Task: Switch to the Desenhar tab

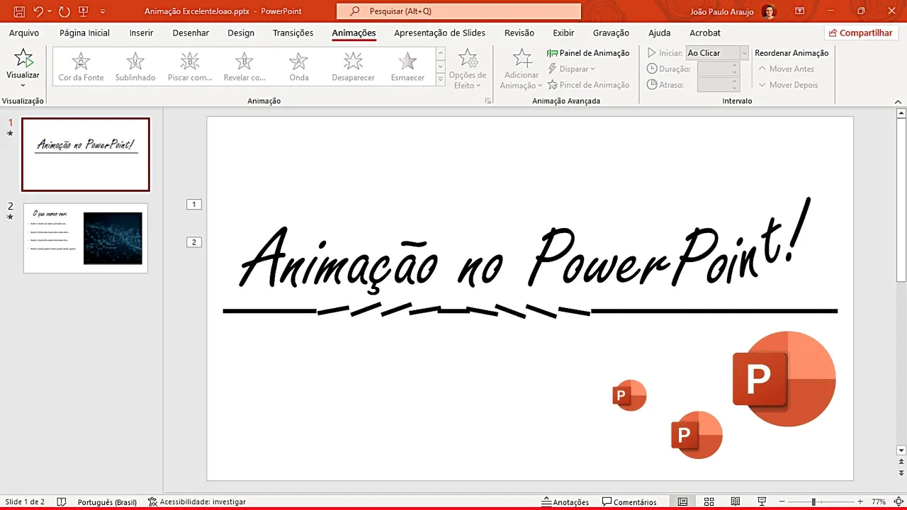Action: pos(191,33)
